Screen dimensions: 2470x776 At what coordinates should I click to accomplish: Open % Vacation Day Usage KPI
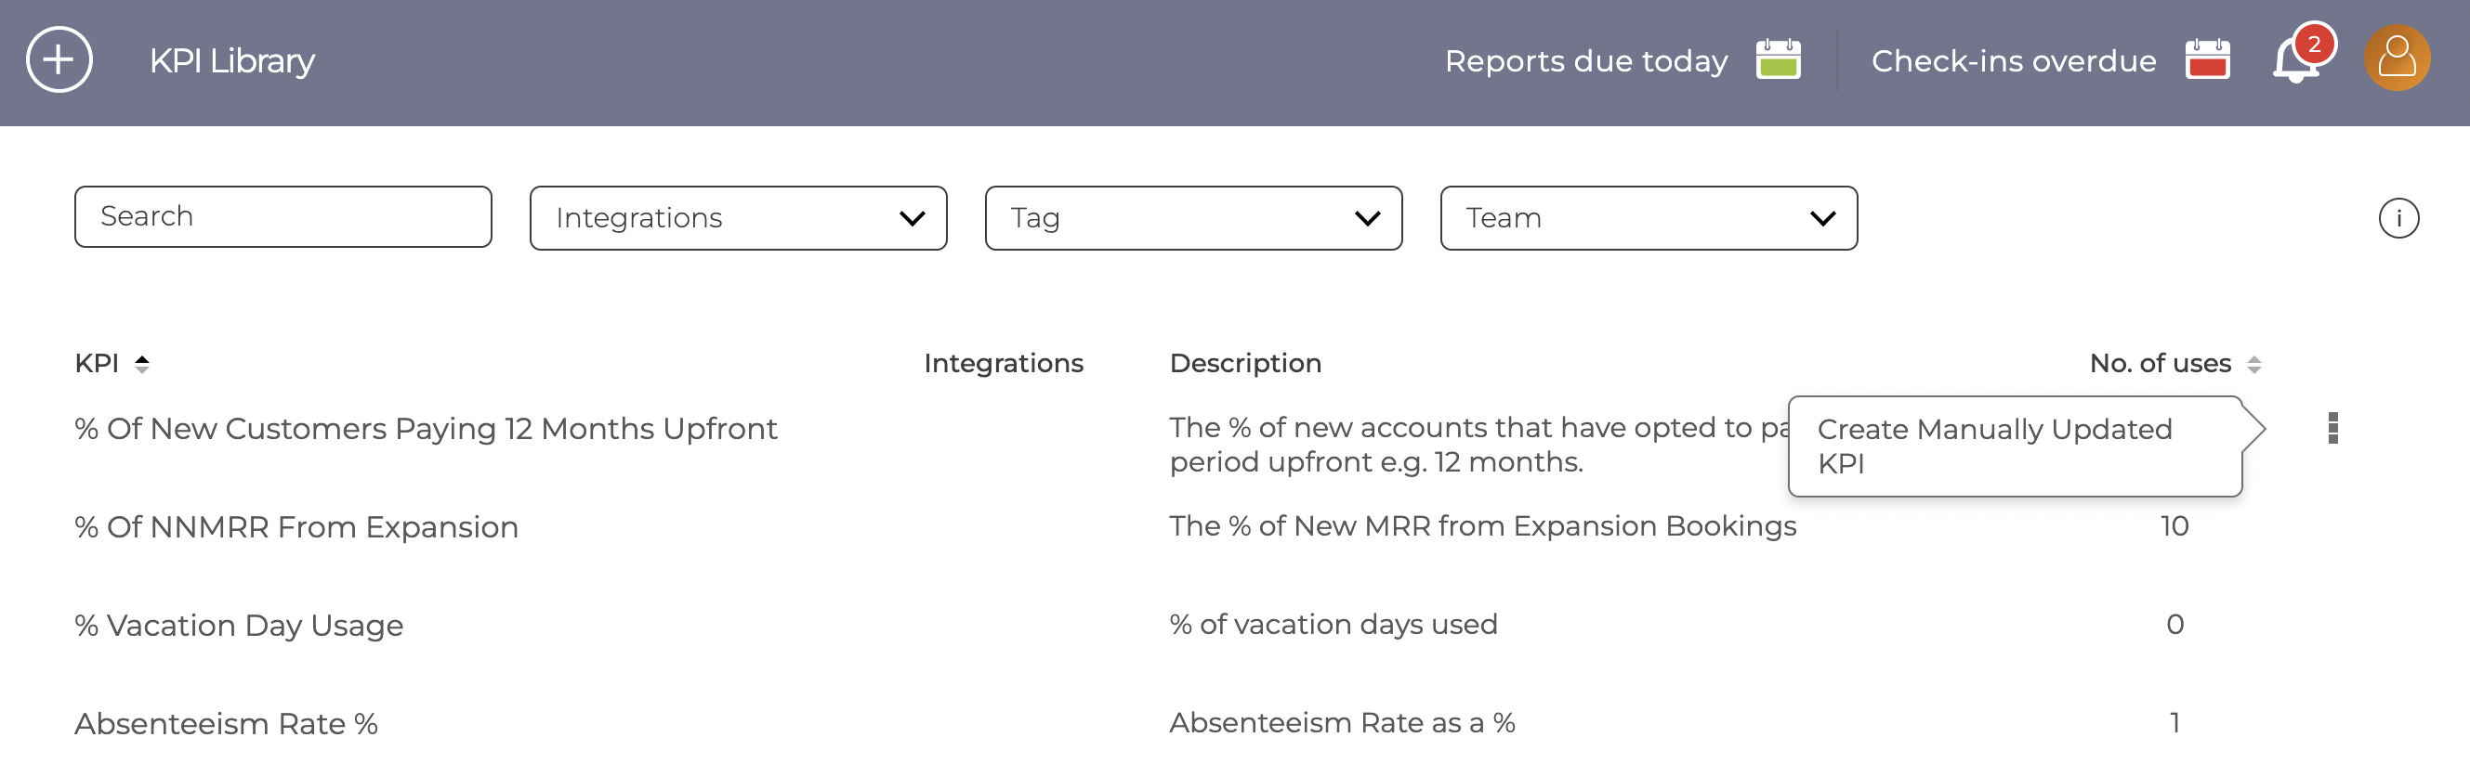[239, 626]
